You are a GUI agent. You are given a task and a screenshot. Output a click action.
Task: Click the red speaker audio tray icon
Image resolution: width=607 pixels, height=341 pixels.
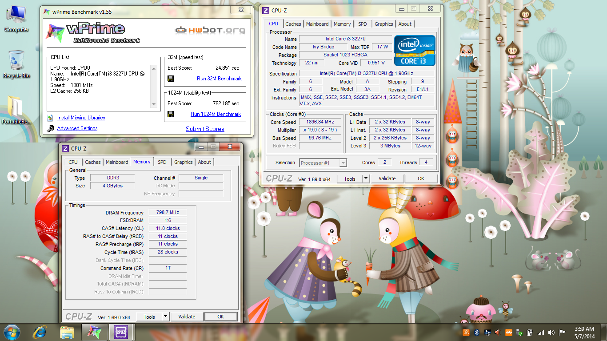coord(498,332)
